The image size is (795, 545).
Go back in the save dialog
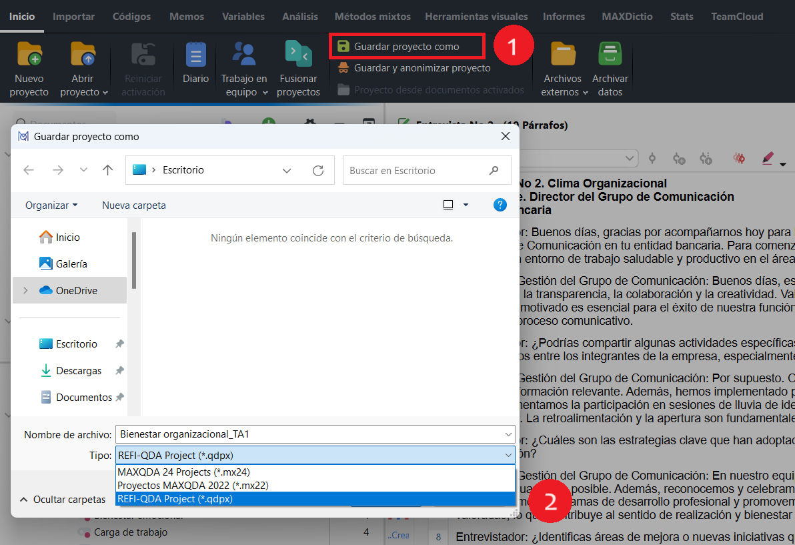pyautogui.click(x=29, y=170)
